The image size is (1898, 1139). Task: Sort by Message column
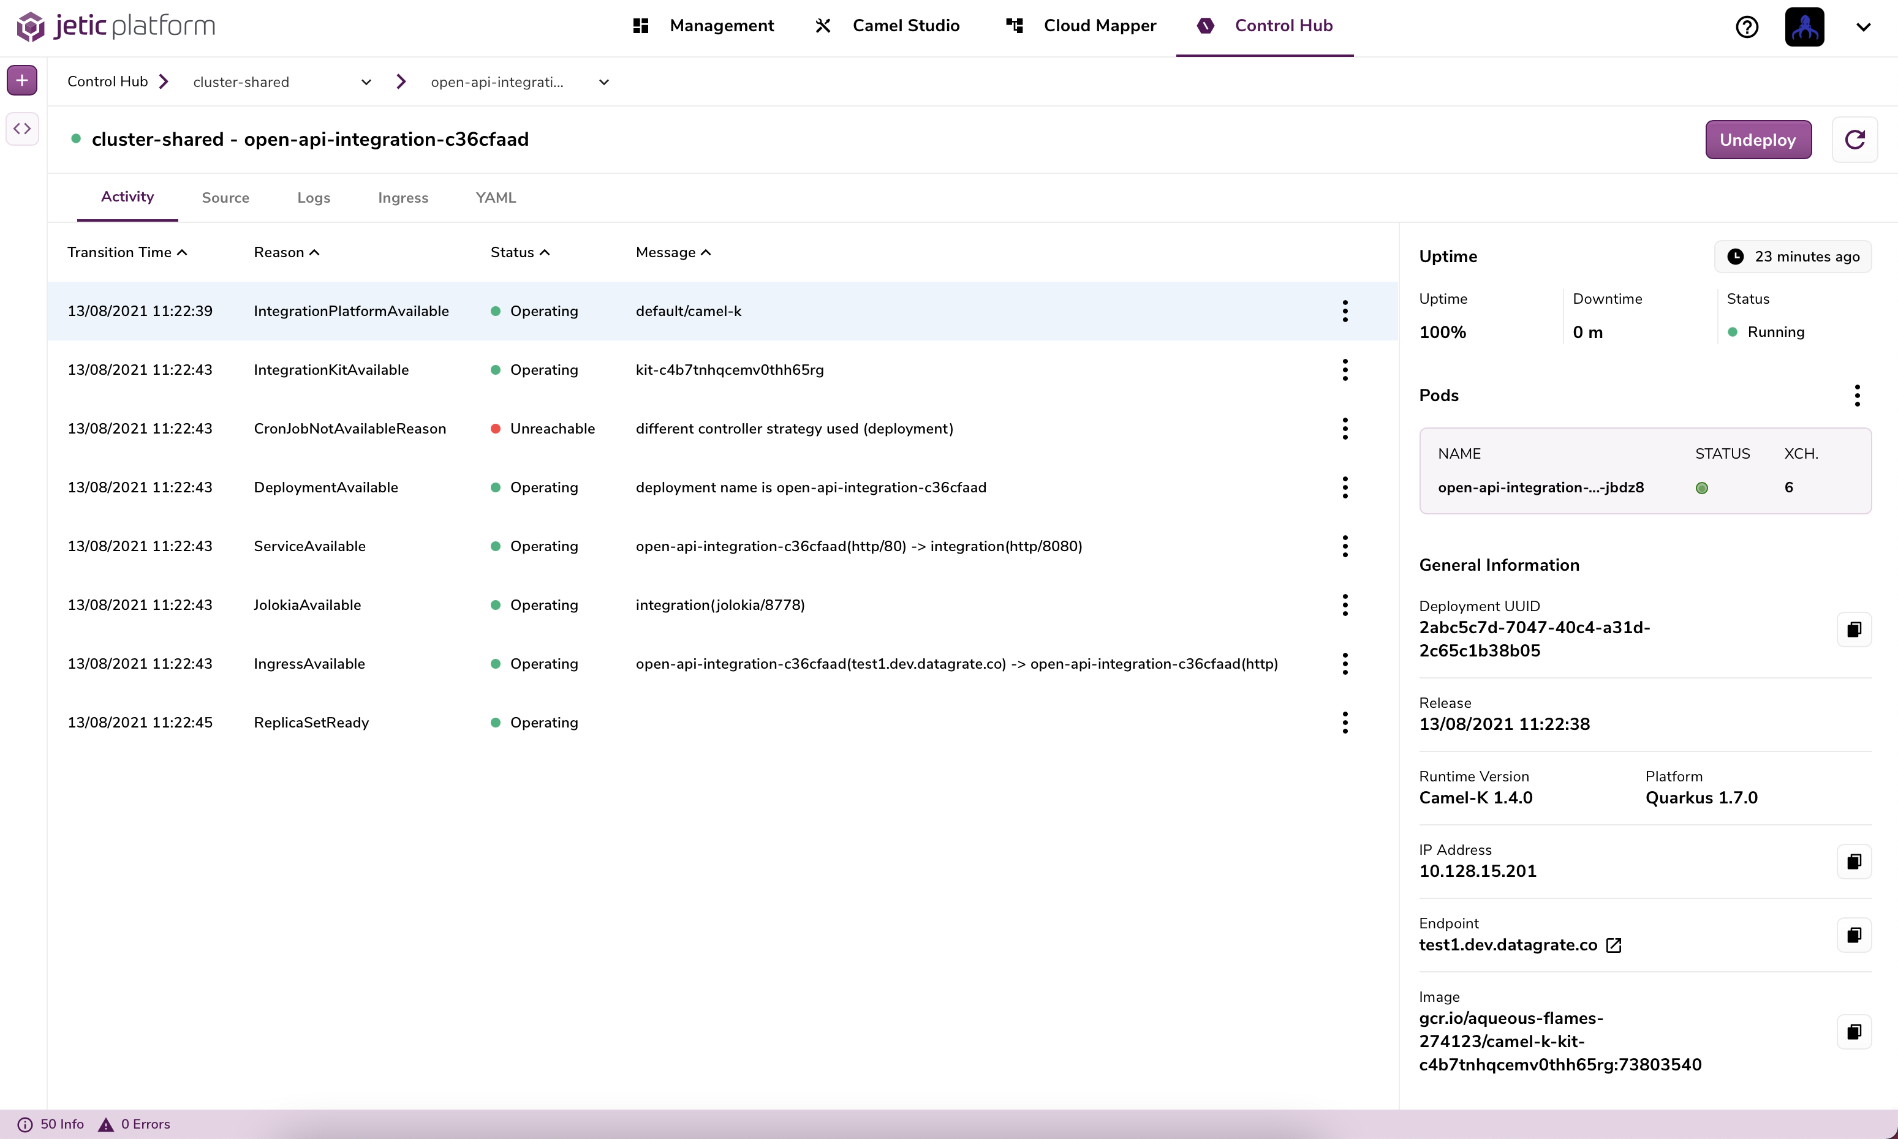point(673,252)
